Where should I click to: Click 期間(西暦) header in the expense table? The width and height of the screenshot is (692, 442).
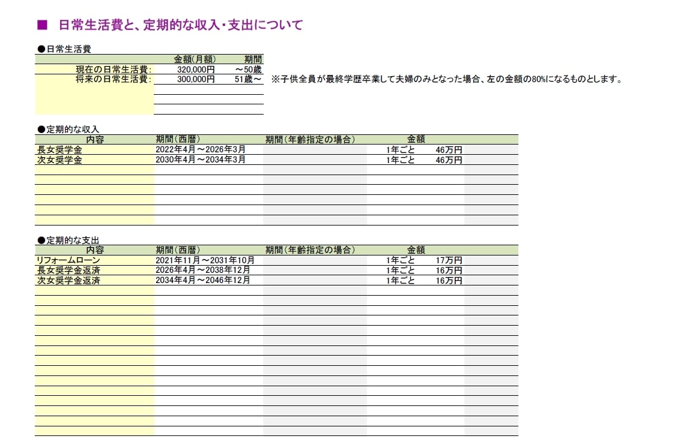click(x=178, y=250)
